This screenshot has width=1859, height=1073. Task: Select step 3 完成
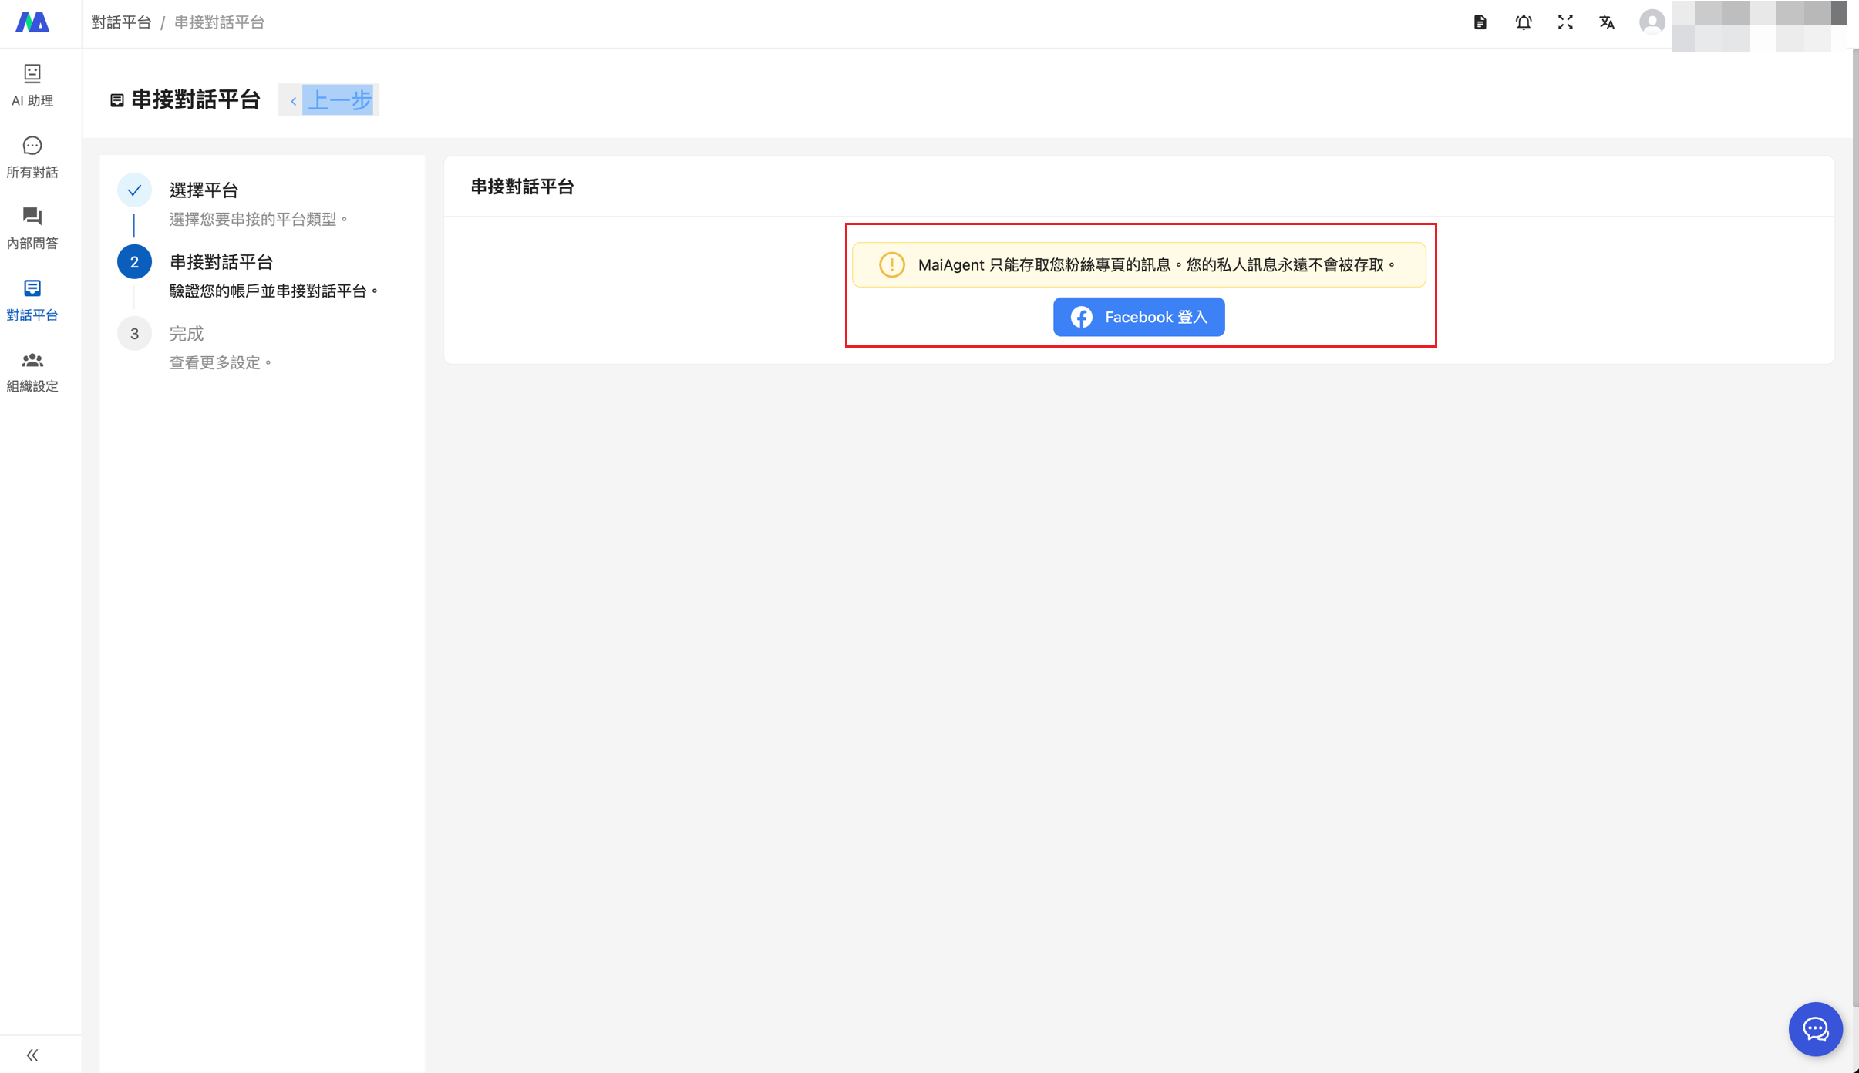(186, 334)
